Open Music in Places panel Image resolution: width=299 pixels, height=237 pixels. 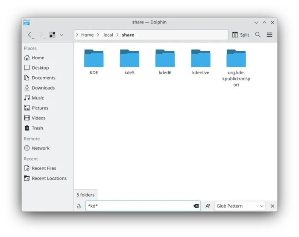48,98
